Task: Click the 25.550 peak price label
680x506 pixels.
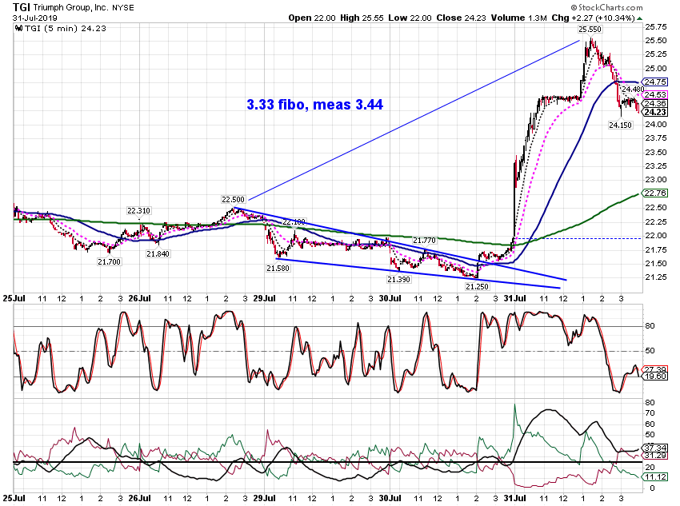Action: 590,30
